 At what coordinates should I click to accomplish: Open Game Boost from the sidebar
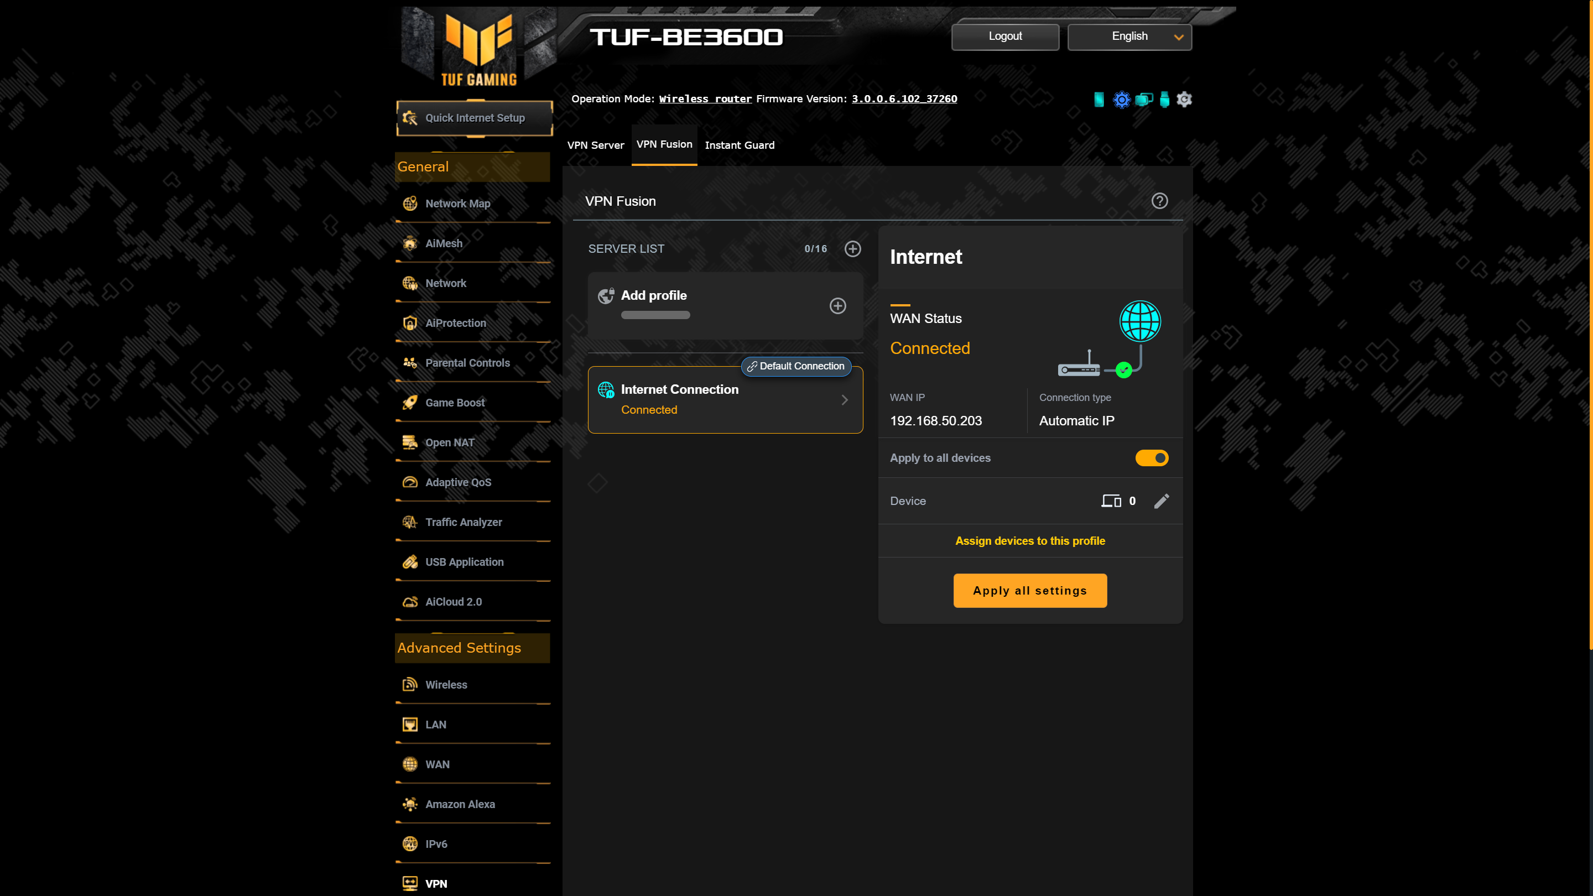455,403
